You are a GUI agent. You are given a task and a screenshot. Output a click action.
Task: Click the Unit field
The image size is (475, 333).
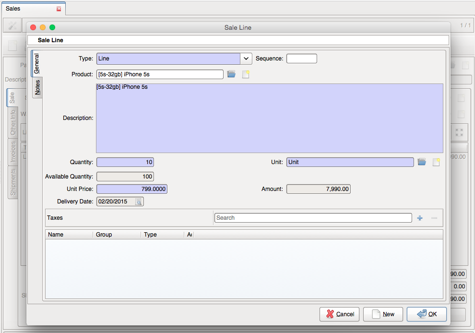(x=350, y=162)
